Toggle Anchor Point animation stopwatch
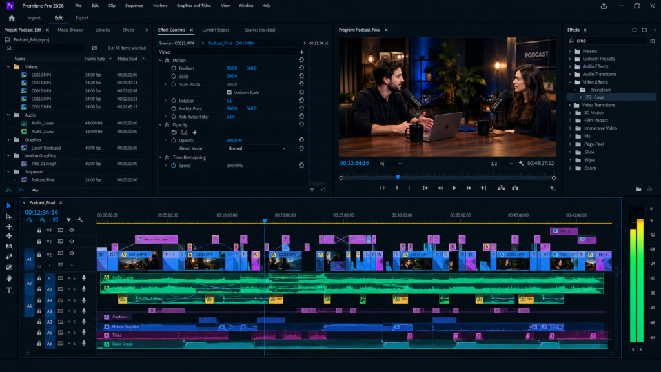661x372 pixels. click(x=174, y=108)
